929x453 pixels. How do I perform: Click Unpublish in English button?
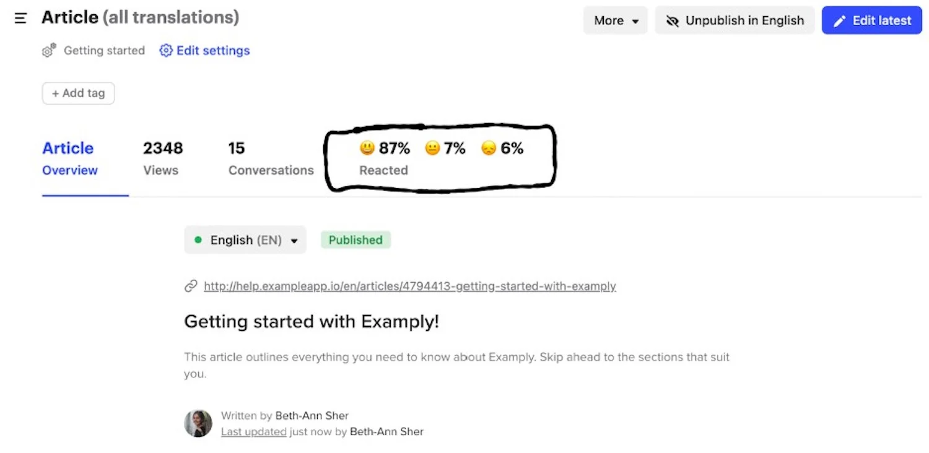735,20
